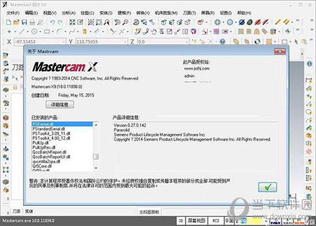Image resolution: width=316 pixels, height=226 pixels.
Task: Open the X coordinate dropdown arrow
Action: pos(64,42)
